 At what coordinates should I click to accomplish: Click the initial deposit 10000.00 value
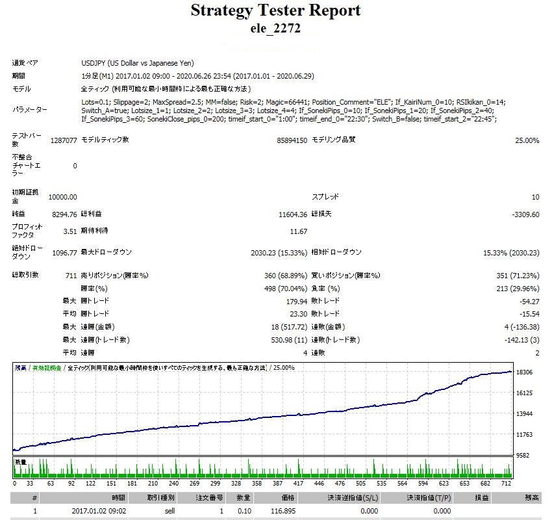pos(62,197)
